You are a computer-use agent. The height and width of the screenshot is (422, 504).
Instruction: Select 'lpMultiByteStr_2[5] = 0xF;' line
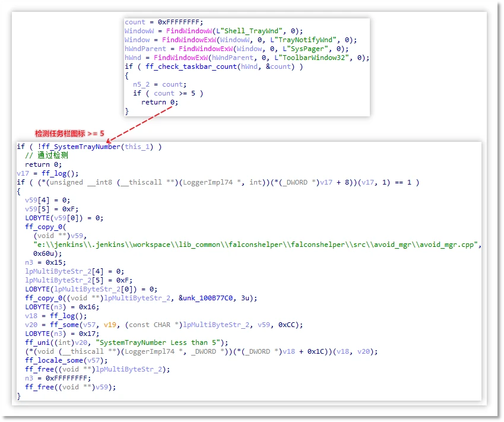79,281
